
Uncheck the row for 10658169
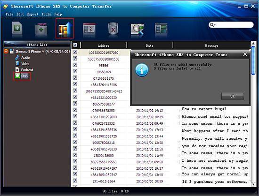(75, 71)
